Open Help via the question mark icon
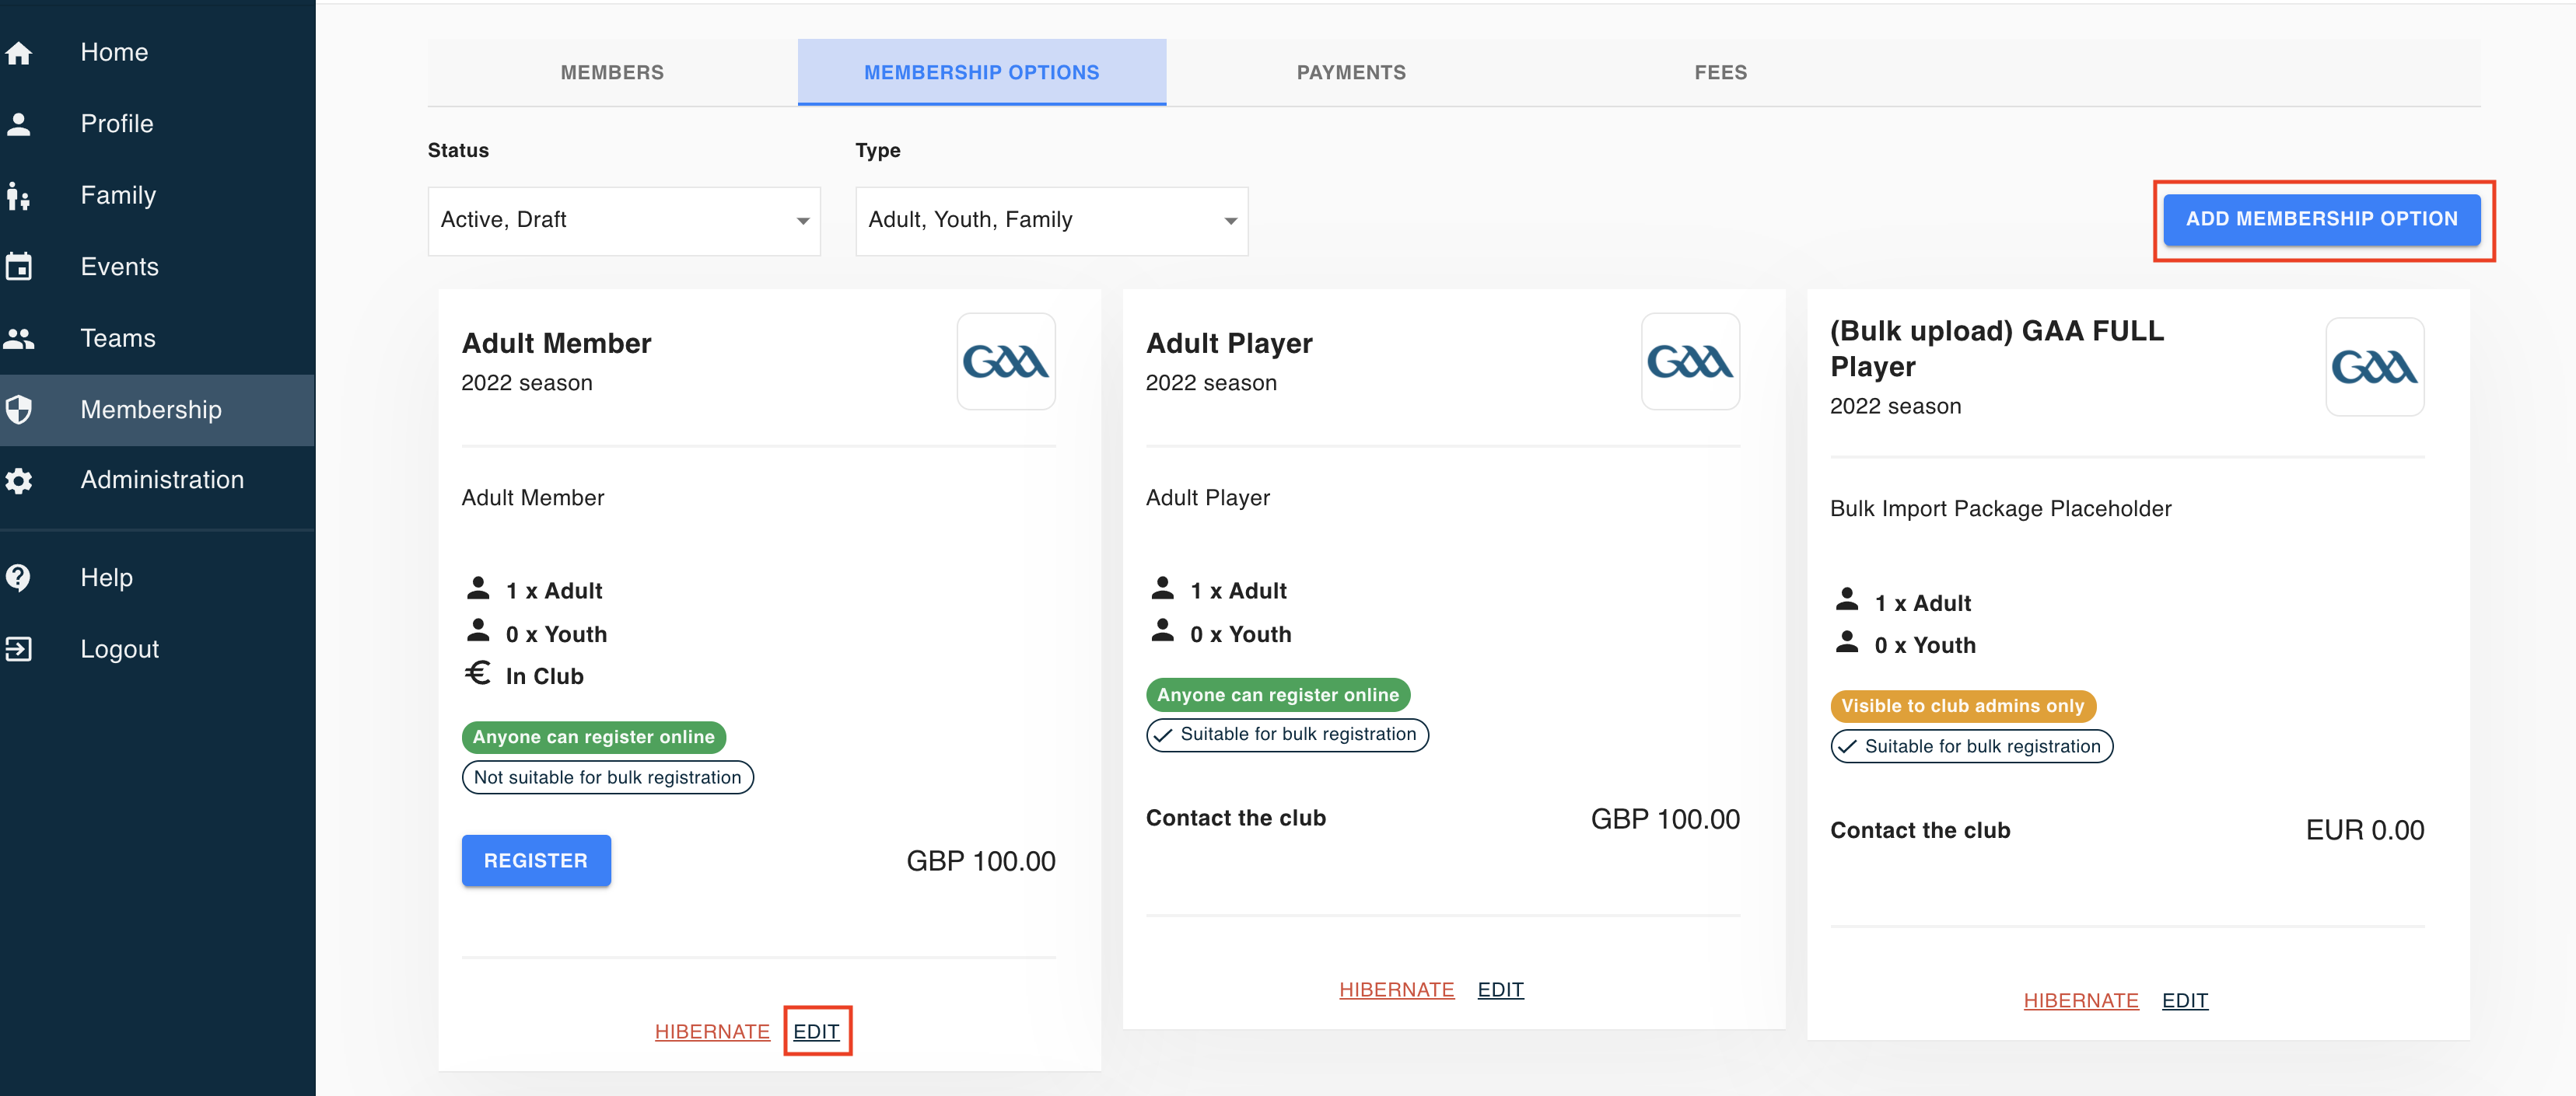2576x1096 pixels. pyautogui.click(x=18, y=578)
